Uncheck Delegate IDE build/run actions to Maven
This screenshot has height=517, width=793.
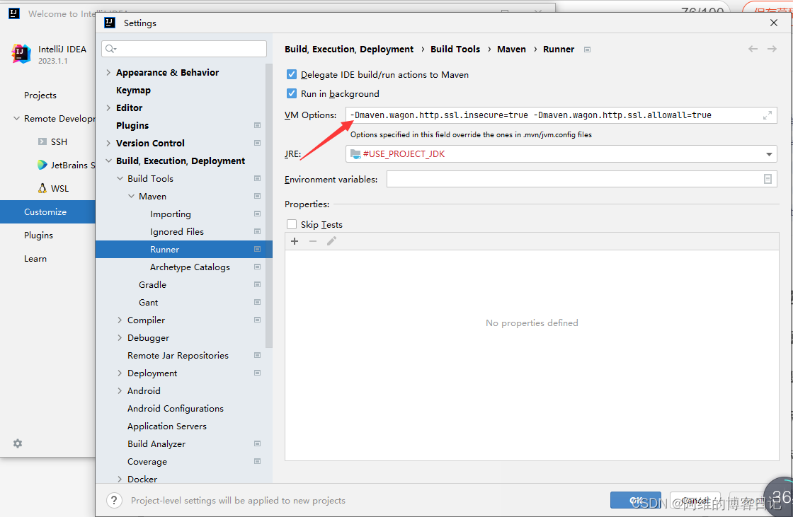pos(292,74)
